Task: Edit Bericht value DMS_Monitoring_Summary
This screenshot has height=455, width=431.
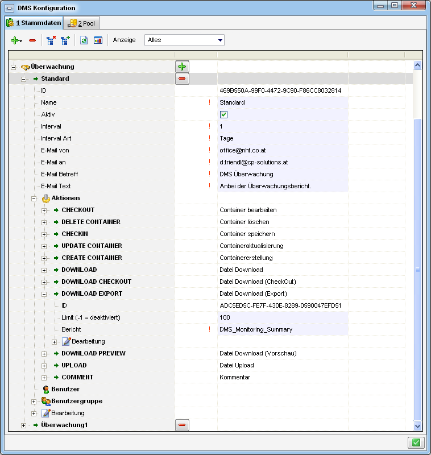Action: click(x=283, y=329)
